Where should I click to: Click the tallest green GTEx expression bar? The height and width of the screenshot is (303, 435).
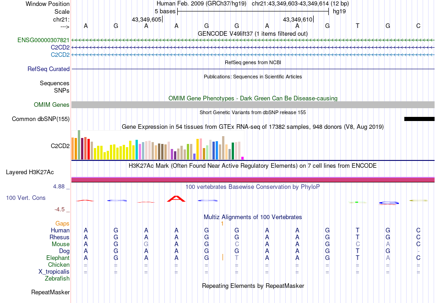click(x=79, y=145)
